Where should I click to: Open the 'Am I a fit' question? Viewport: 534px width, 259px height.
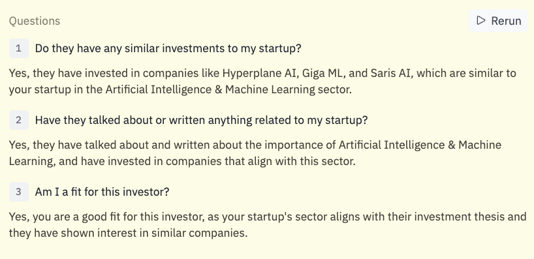tap(102, 192)
